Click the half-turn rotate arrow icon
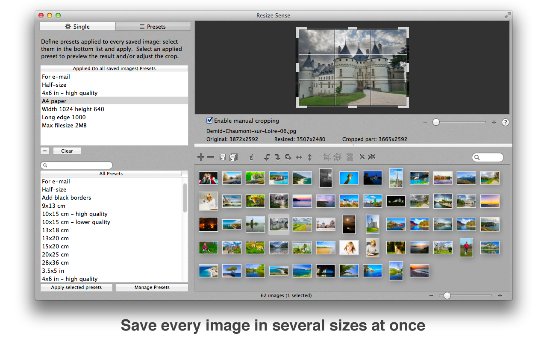Viewport: 547px width, 342px height. coord(288,157)
